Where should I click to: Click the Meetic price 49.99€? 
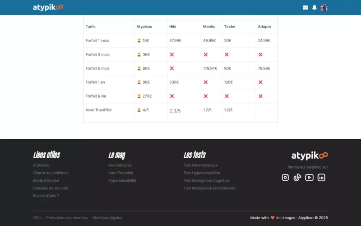click(209, 41)
